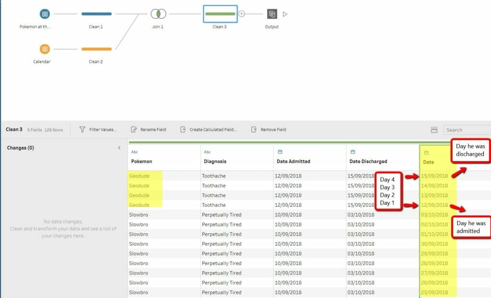Click the 29/09/2018 Date cell

(434, 253)
